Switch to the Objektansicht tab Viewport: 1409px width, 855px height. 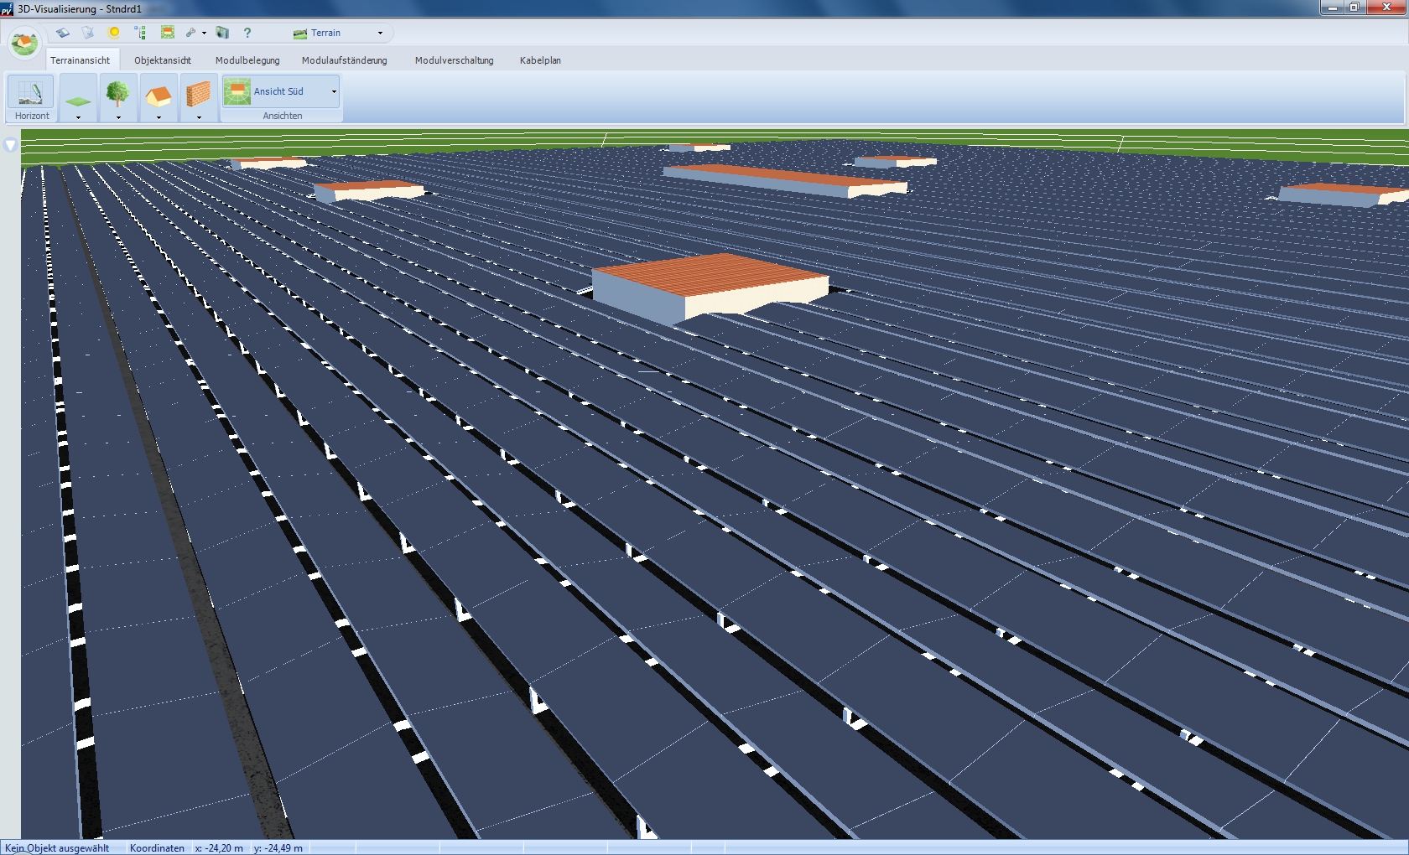click(x=163, y=60)
